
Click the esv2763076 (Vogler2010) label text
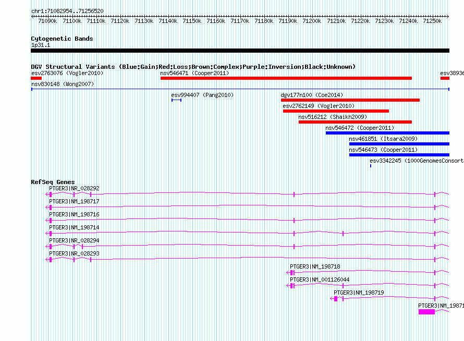click(x=67, y=73)
